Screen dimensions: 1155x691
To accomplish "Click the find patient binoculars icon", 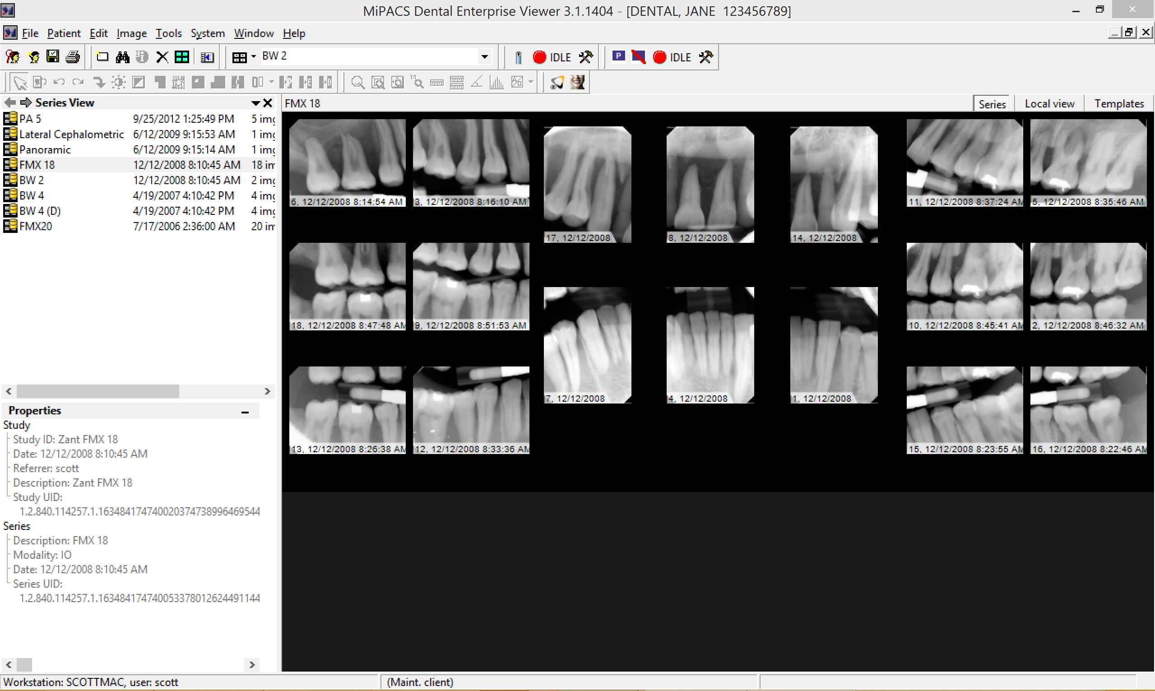I will pos(122,57).
